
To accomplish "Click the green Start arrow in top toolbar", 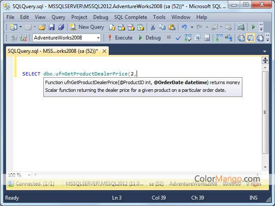I will 253,27.
